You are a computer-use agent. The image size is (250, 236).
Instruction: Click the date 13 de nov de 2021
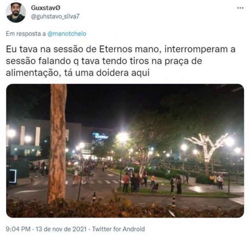click(x=61, y=229)
